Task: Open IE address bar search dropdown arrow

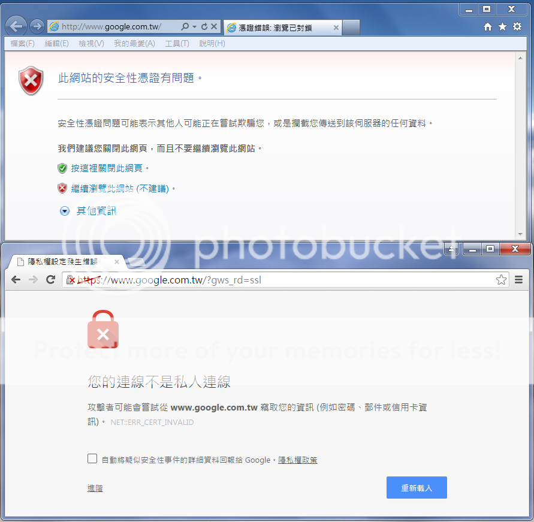Action: [194, 27]
